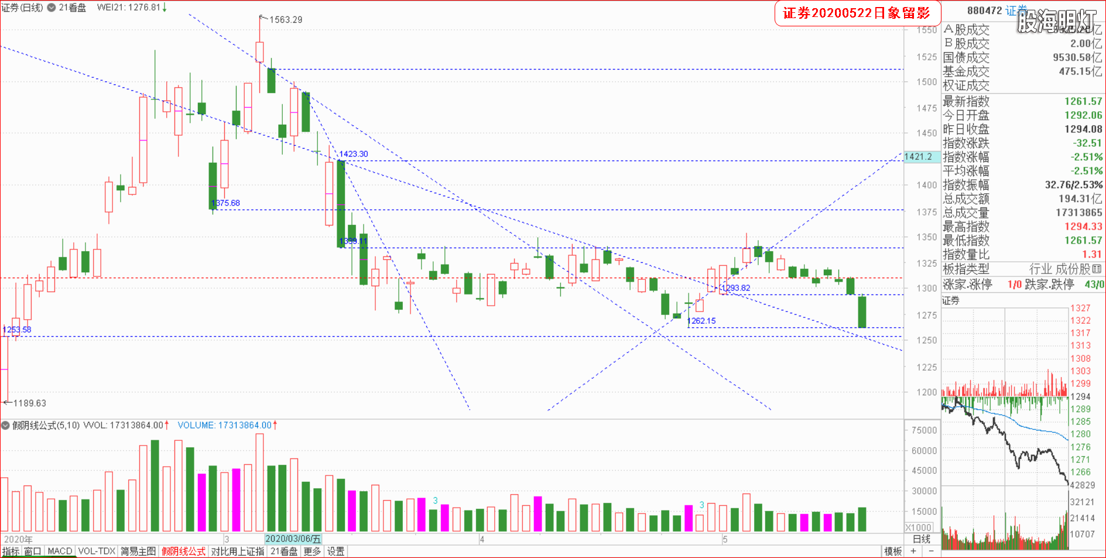Open the 成份股 list icon
The height and width of the screenshot is (558, 1106).
click(x=1097, y=269)
